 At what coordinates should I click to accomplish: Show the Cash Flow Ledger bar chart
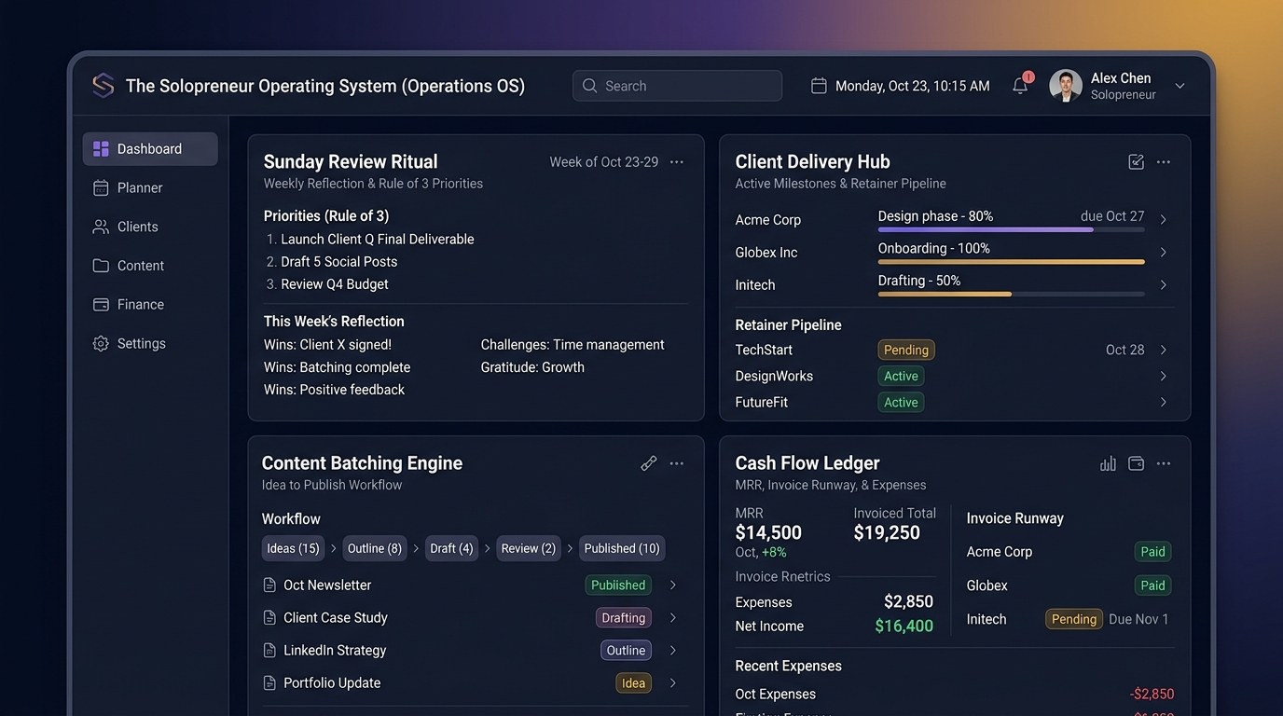tap(1108, 463)
